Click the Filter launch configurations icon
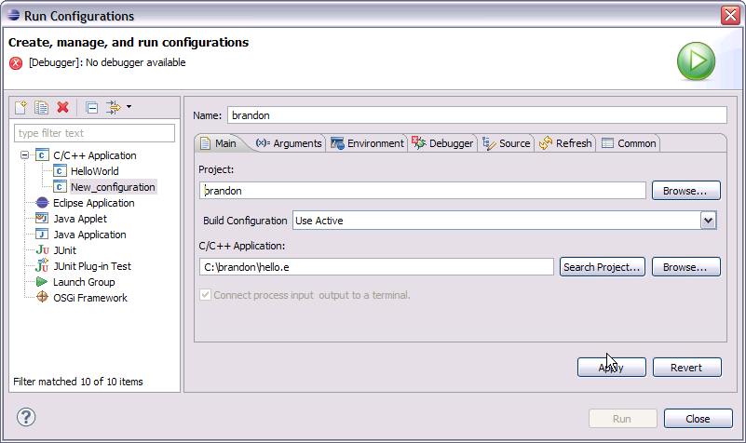Viewport: 746px width, 443px height. pyautogui.click(x=114, y=107)
